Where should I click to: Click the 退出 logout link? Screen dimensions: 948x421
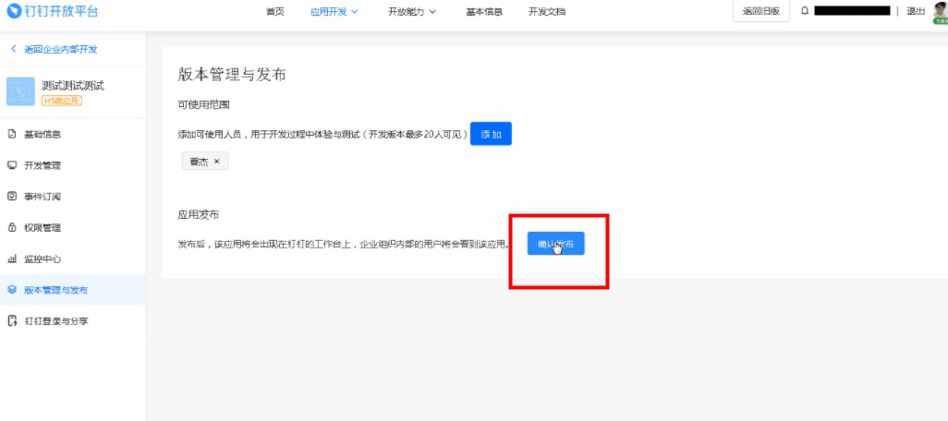pyautogui.click(x=916, y=11)
